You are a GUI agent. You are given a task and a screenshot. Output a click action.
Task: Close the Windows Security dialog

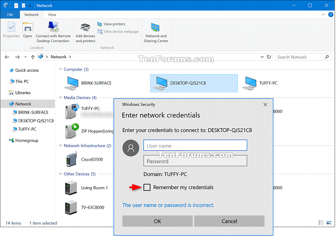coord(265,105)
